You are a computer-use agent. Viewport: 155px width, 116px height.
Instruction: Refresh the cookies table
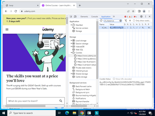101,21
